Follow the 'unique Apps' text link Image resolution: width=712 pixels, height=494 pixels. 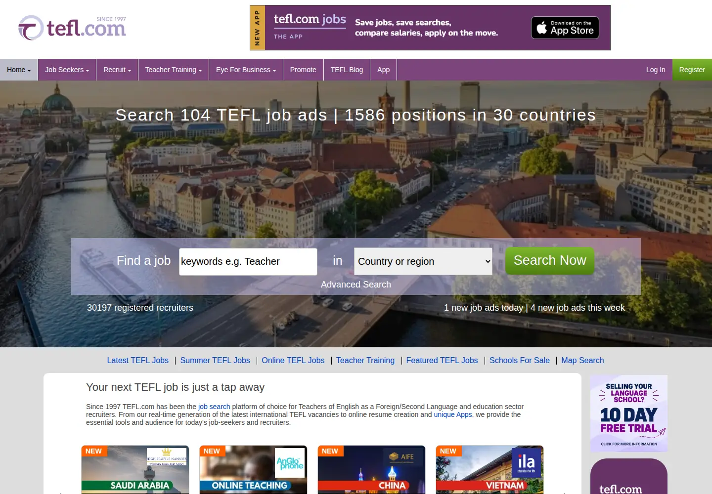(453, 414)
